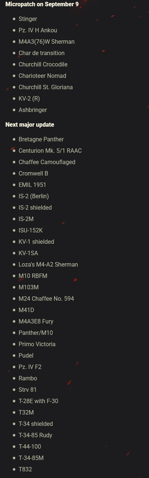Click the Churchill Crocodile entry

(43, 64)
